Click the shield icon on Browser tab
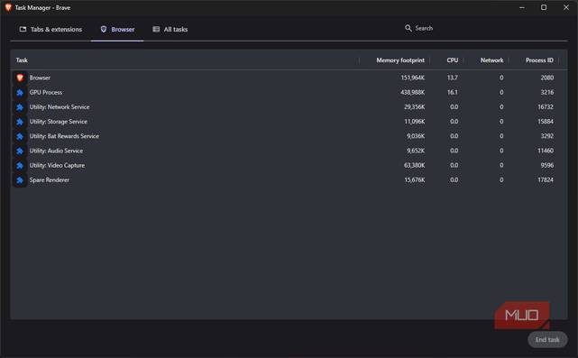Screen dimensions: 578x358 pos(104,29)
